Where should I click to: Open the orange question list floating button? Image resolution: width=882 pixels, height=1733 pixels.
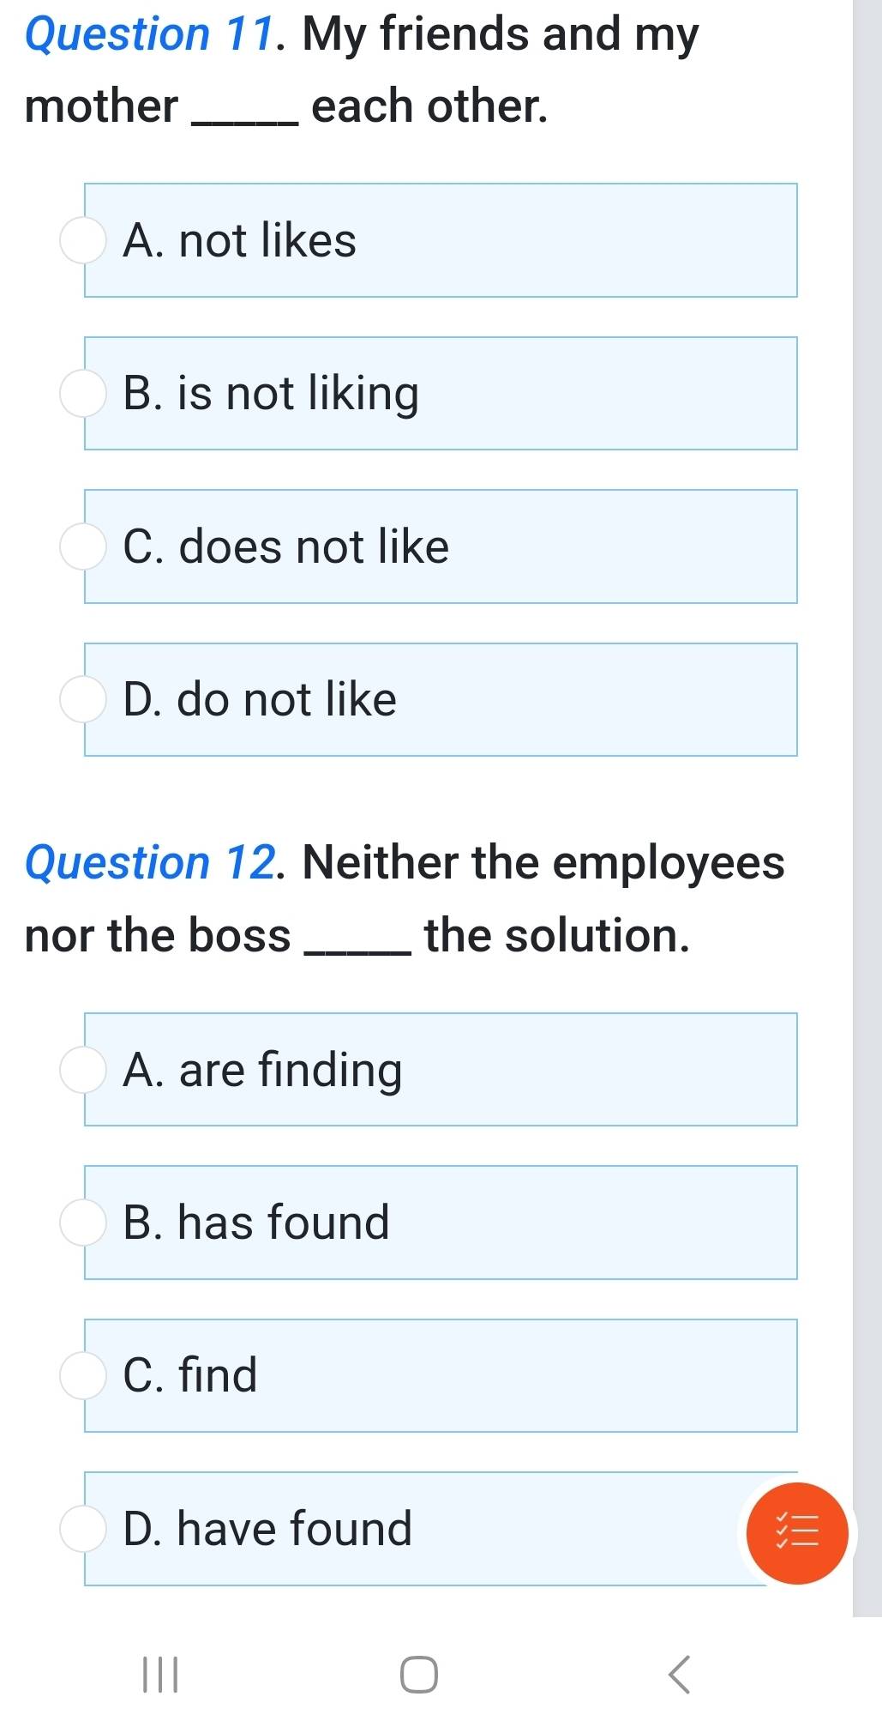[796, 1532]
